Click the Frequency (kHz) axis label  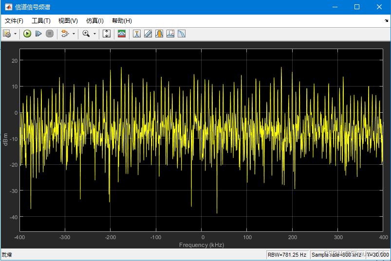click(202, 245)
